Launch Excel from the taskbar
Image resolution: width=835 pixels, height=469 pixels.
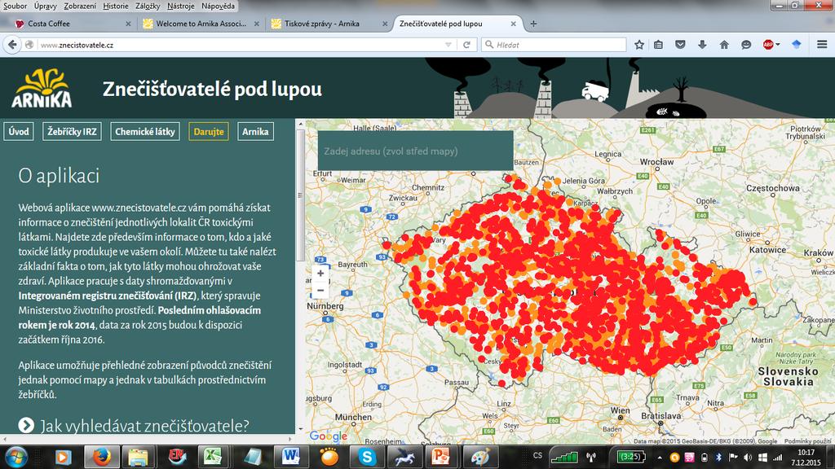213,457
